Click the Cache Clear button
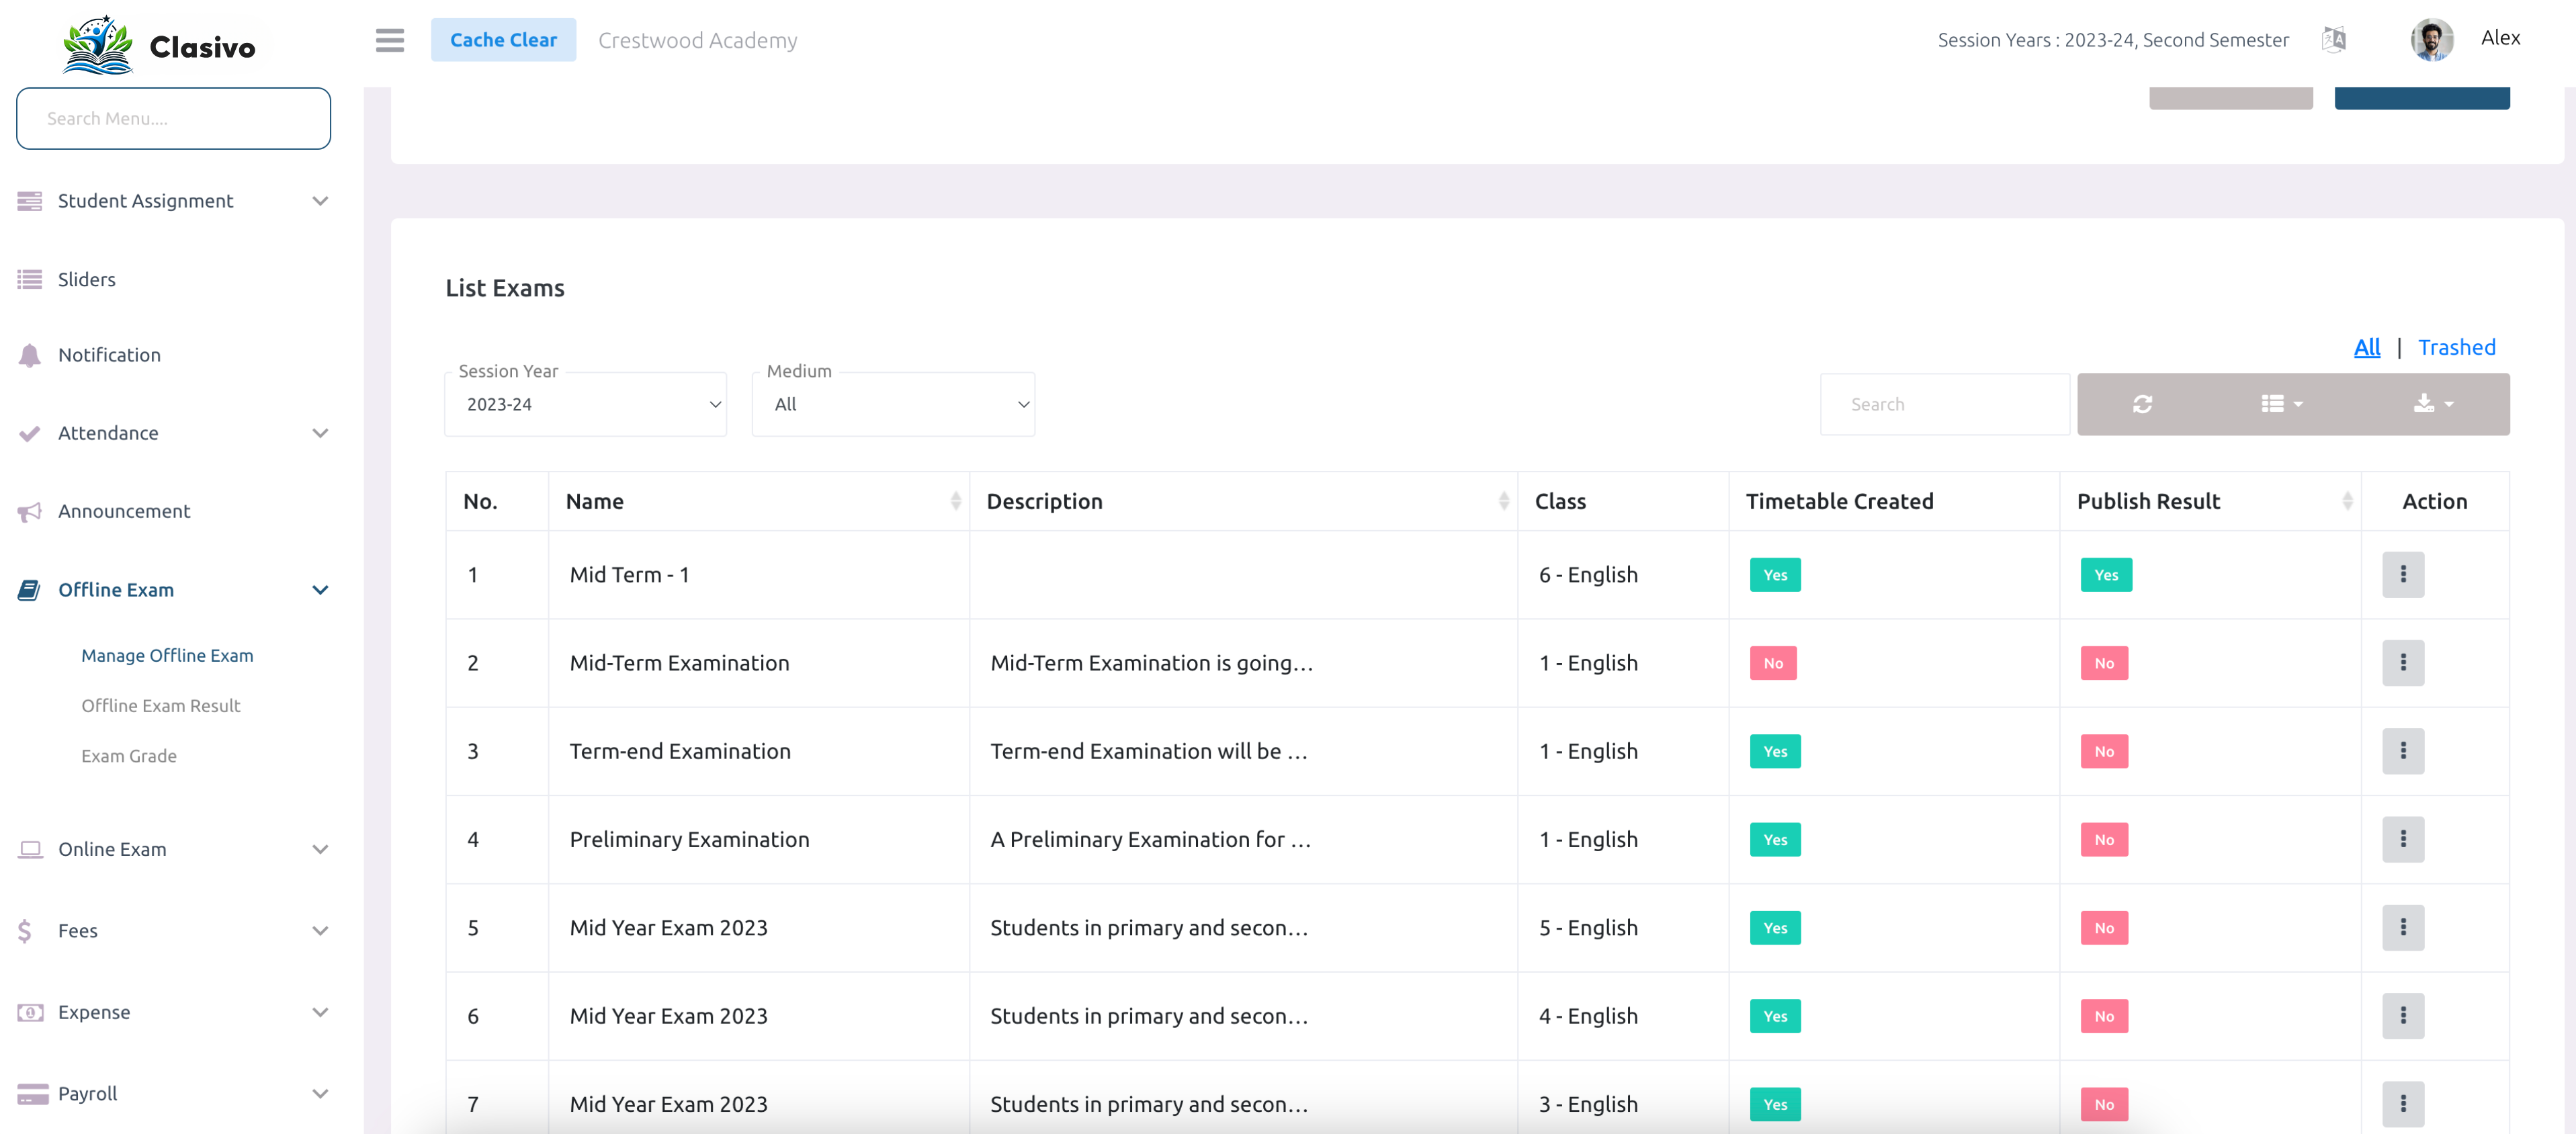 click(x=503, y=40)
